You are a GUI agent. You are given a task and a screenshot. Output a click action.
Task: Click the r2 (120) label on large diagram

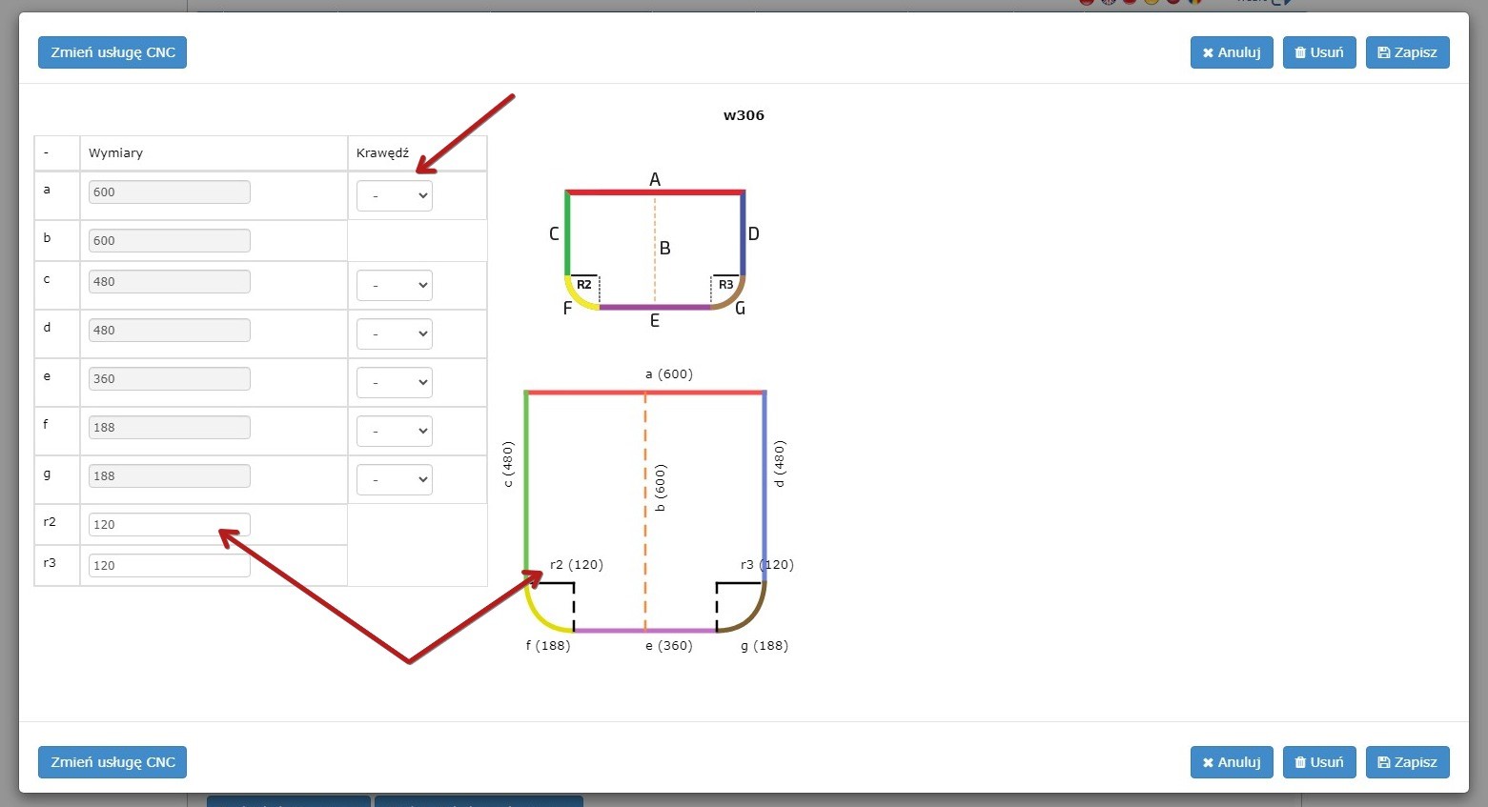[x=577, y=564]
